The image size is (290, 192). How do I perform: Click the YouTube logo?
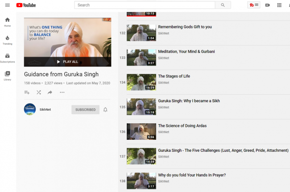coord(26,5)
